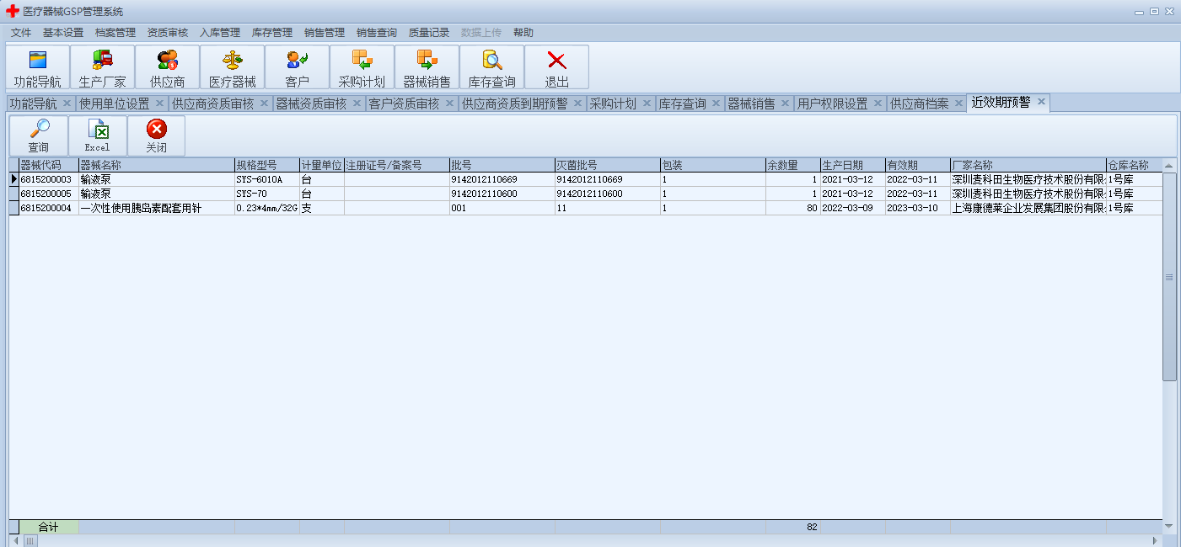Switch to the 供应商资质到期预警 tab
This screenshot has height=547, width=1181.
(x=514, y=104)
